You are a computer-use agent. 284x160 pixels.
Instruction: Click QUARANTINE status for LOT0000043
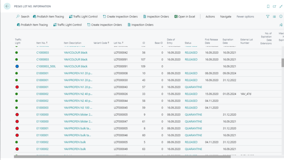click(x=193, y=87)
